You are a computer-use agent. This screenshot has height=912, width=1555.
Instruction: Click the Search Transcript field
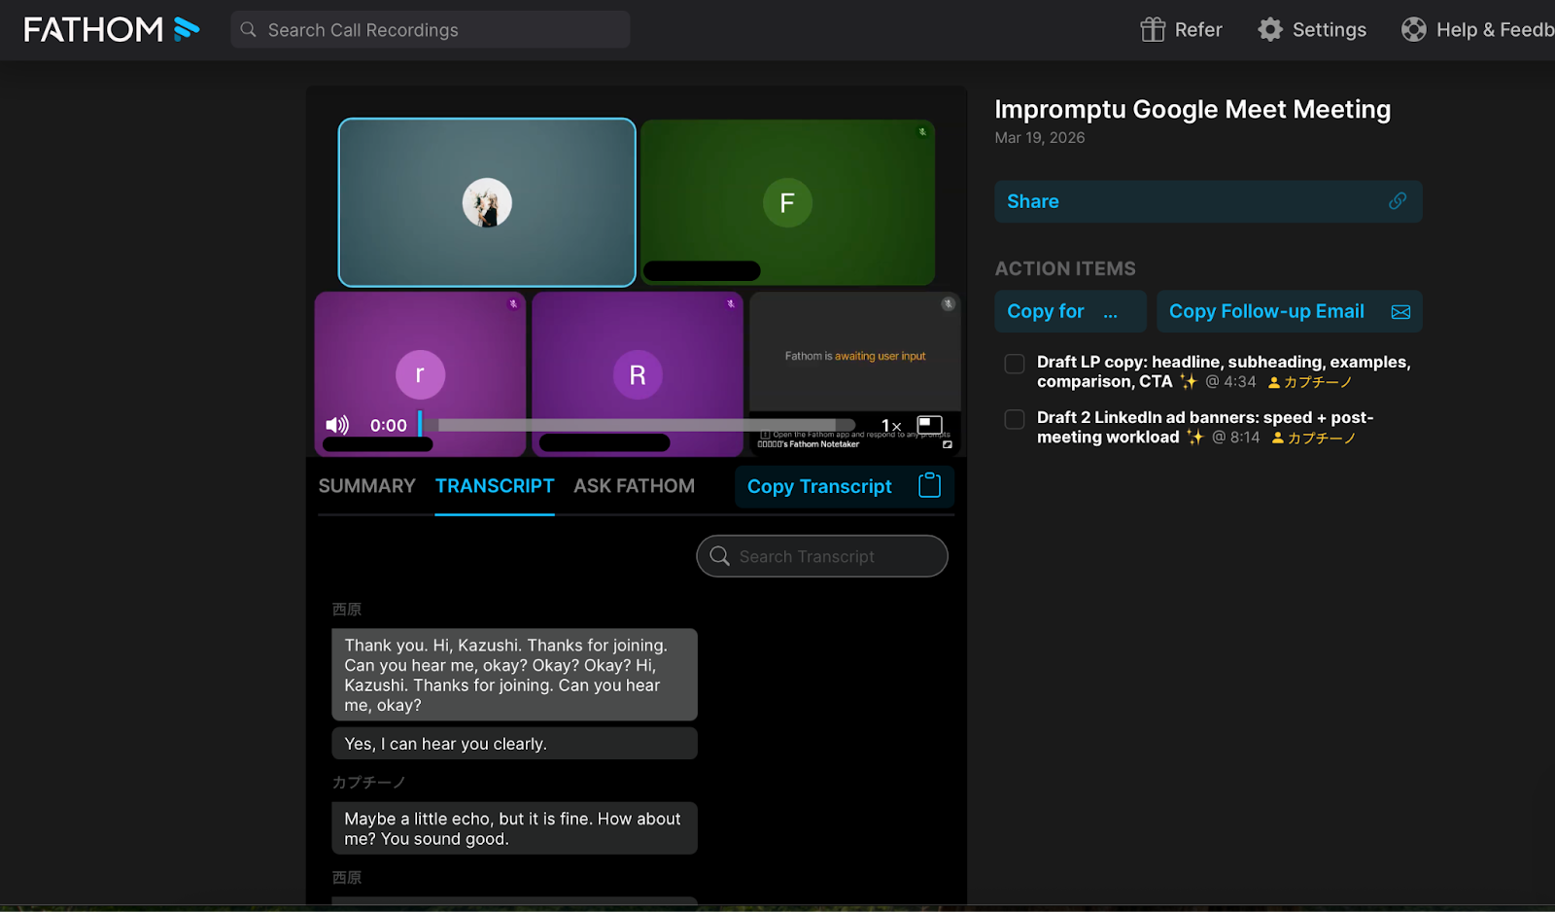point(821,556)
